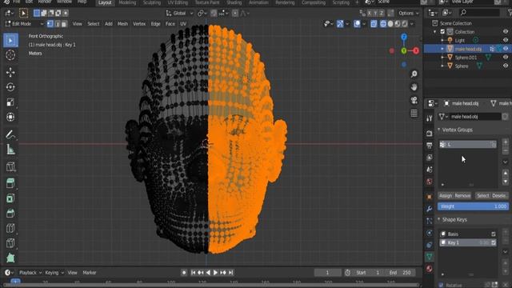The height and width of the screenshot is (288, 512).
Task: Toggle visibility of the Collection
Action: point(506,32)
